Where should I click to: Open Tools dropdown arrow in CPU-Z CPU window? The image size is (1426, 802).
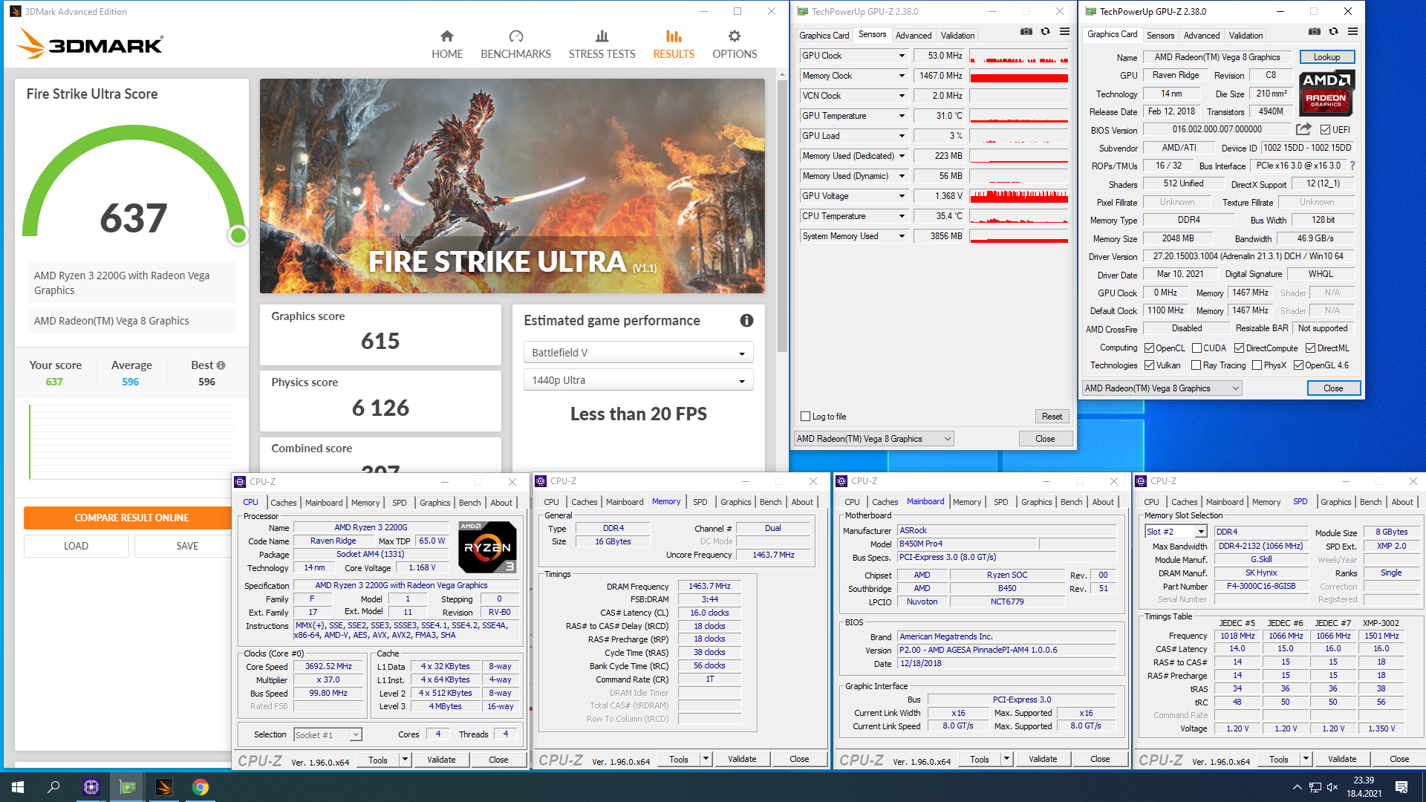[405, 760]
